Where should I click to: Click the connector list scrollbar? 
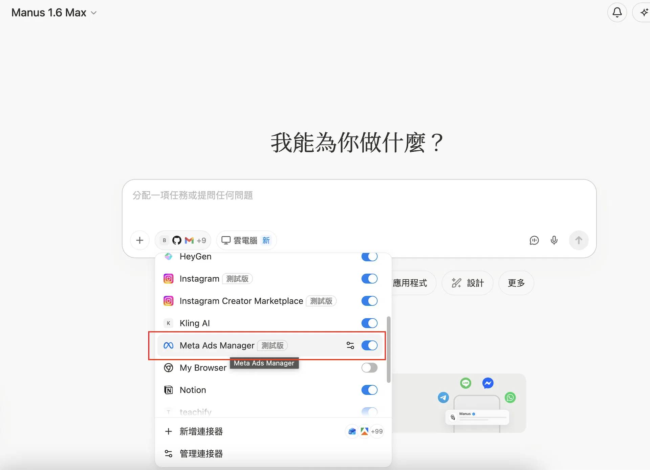click(x=388, y=349)
